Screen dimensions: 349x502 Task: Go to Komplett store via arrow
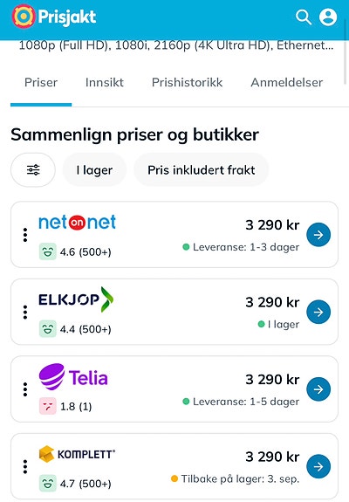pos(318,466)
